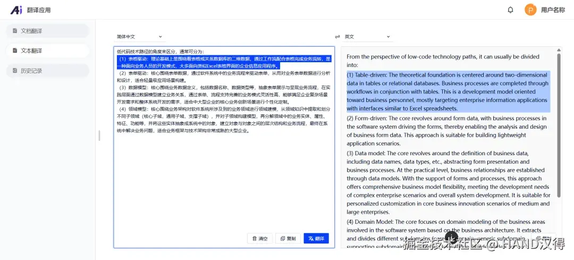Click the Ai logo in the header
The width and height of the screenshot is (574, 260).
pos(16,10)
